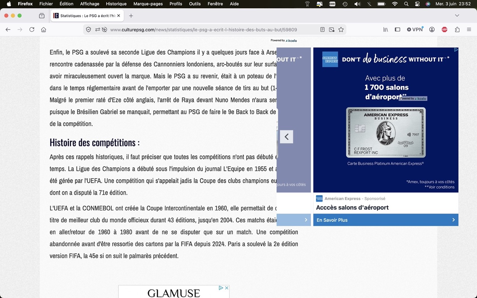Open the Accès salons d'aéroport ad headline
477x298 pixels.
tap(352, 207)
